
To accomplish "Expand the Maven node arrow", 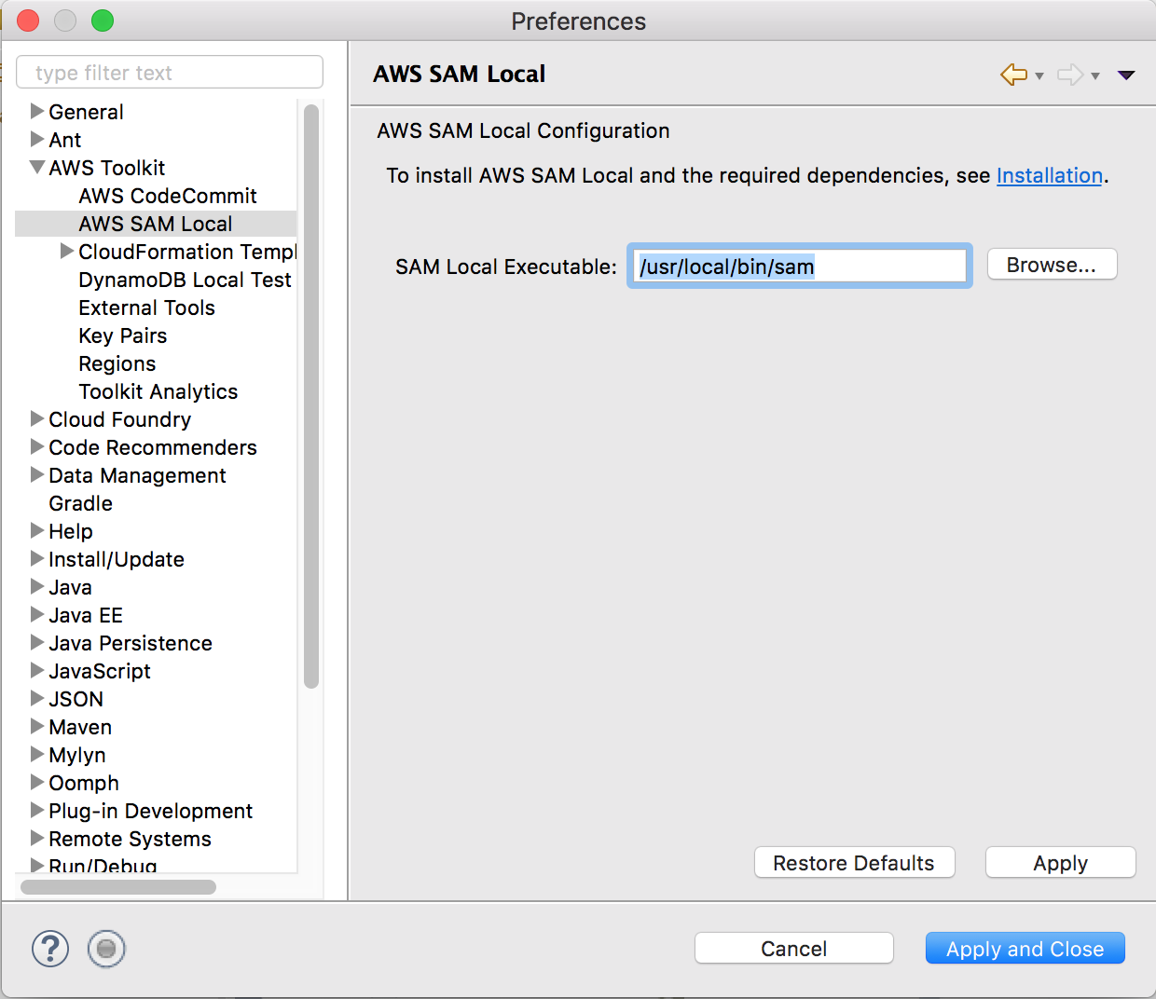I will [37, 726].
